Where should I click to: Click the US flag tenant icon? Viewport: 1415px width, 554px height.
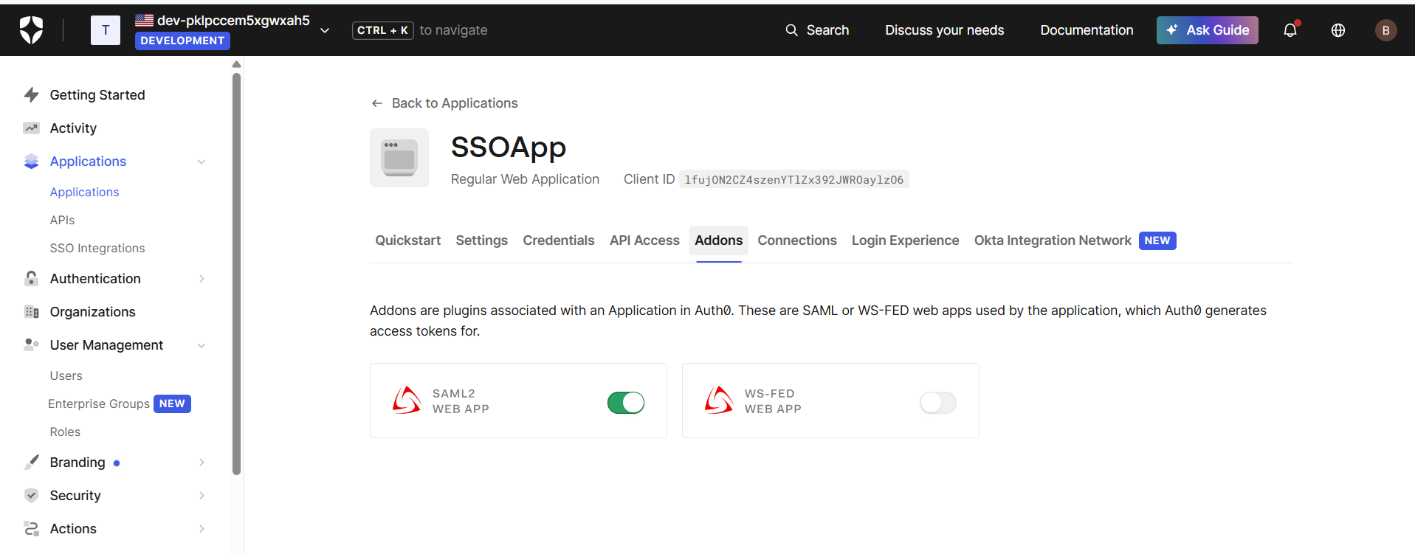tap(144, 20)
